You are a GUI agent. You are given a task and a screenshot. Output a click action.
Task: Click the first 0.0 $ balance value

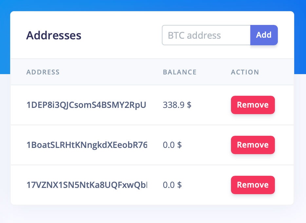172,145
